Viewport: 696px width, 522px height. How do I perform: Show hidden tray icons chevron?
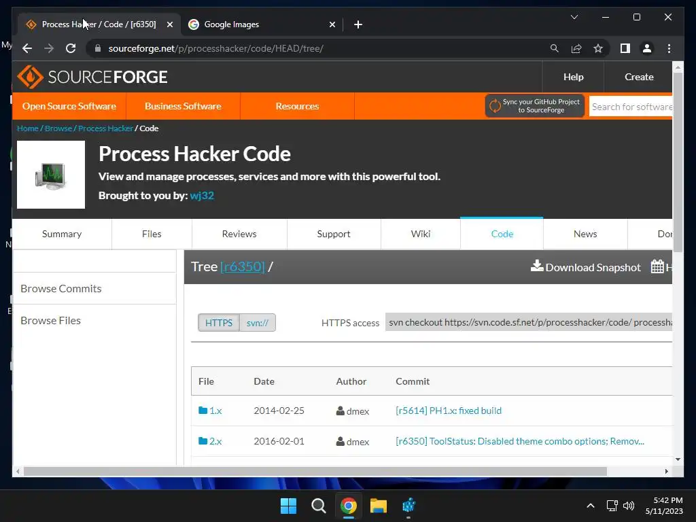pos(591,506)
